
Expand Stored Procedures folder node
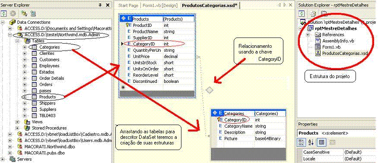tap(17, 128)
